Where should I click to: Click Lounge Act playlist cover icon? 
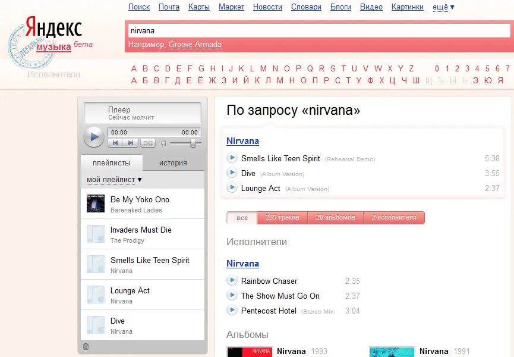tap(96, 295)
